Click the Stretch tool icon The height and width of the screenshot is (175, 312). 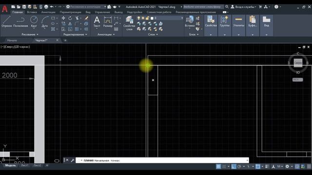pyautogui.click(x=63, y=29)
